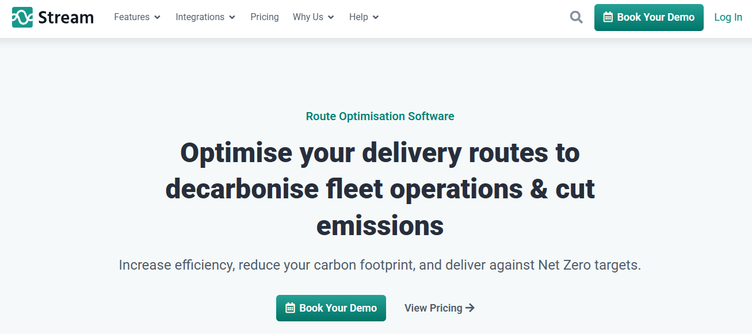Expand the chevron next to Features
This screenshot has width=752, height=334.
pos(156,17)
